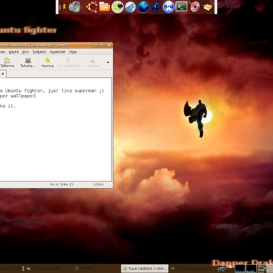Launch the blue wizard figure icon
The width and height of the screenshot is (273, 273).
click(x=156, y=7)
